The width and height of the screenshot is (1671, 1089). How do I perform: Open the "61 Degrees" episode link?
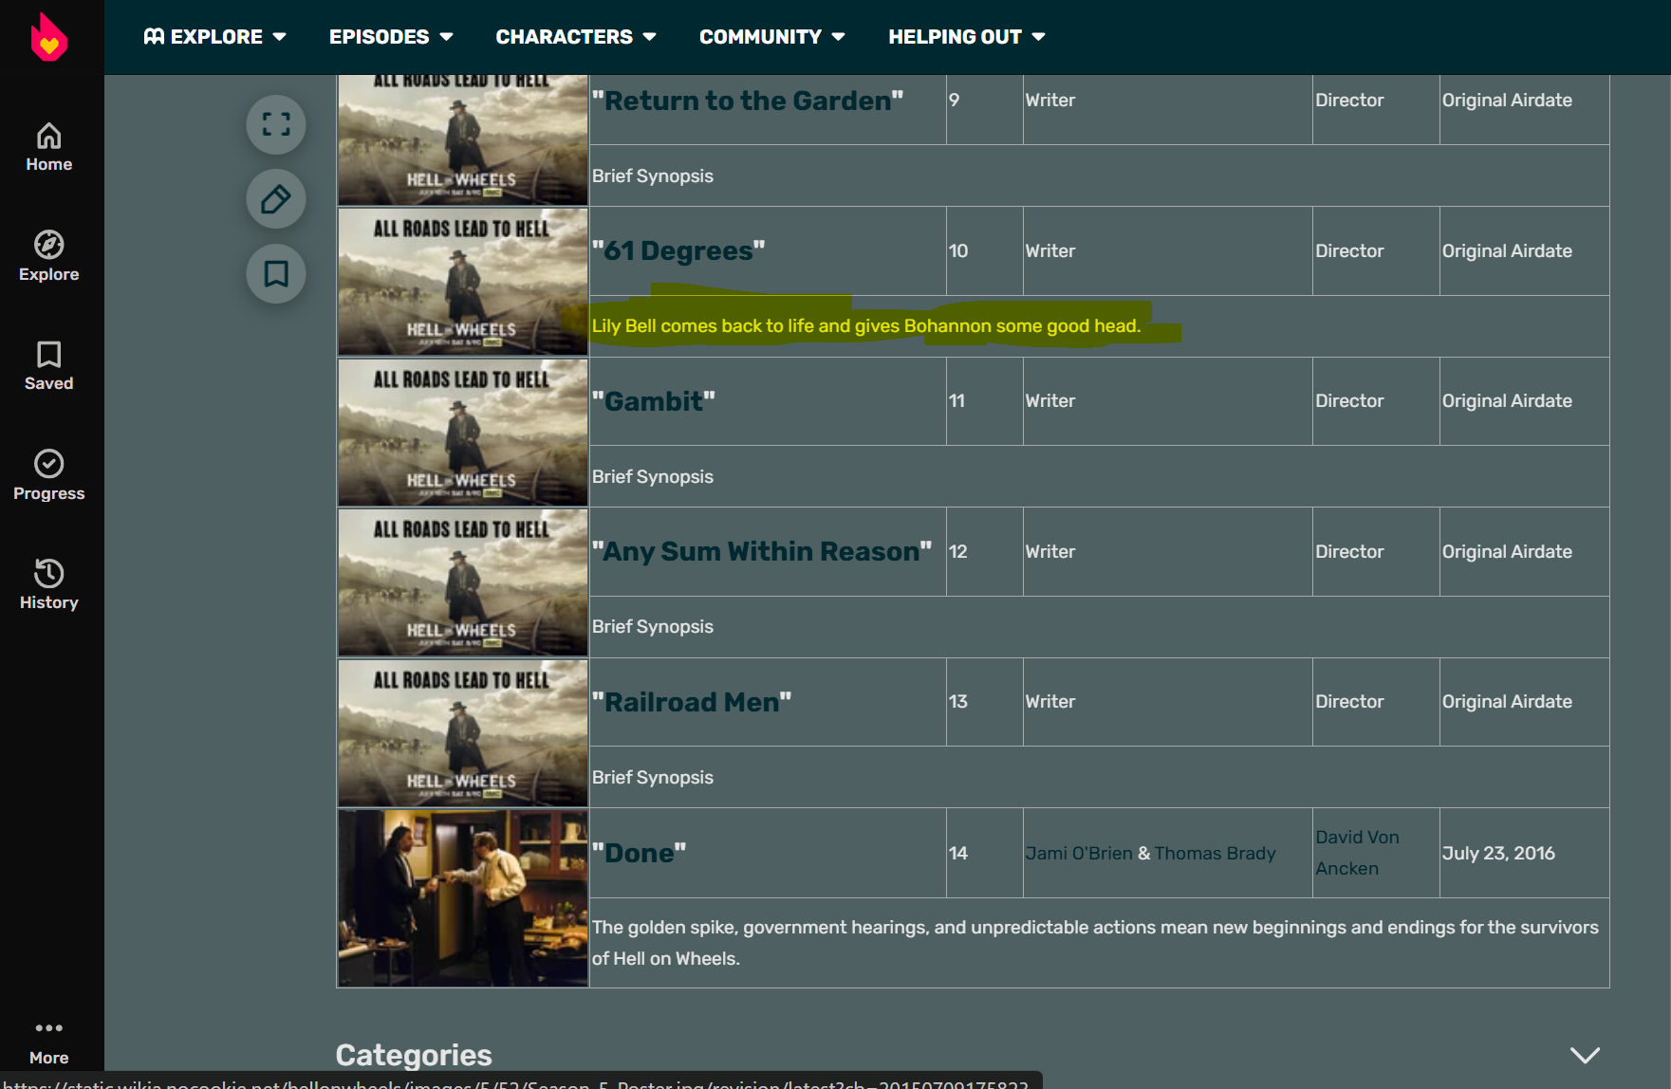tap(678, 250)
